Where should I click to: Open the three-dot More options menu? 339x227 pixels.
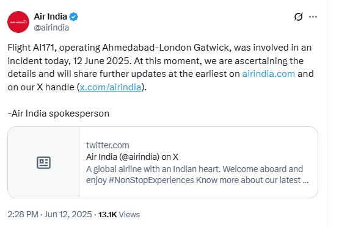click(x=313, y=16)
